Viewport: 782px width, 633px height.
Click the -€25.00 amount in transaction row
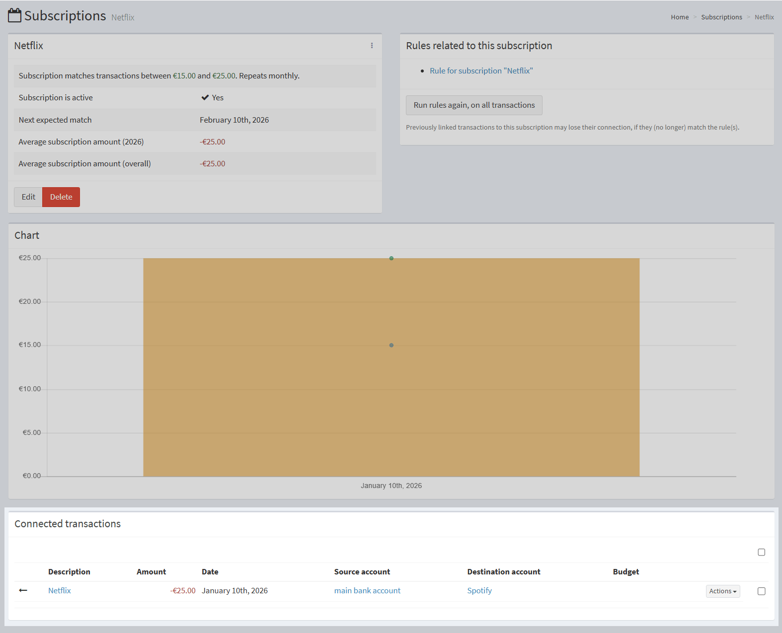point(183,590)
